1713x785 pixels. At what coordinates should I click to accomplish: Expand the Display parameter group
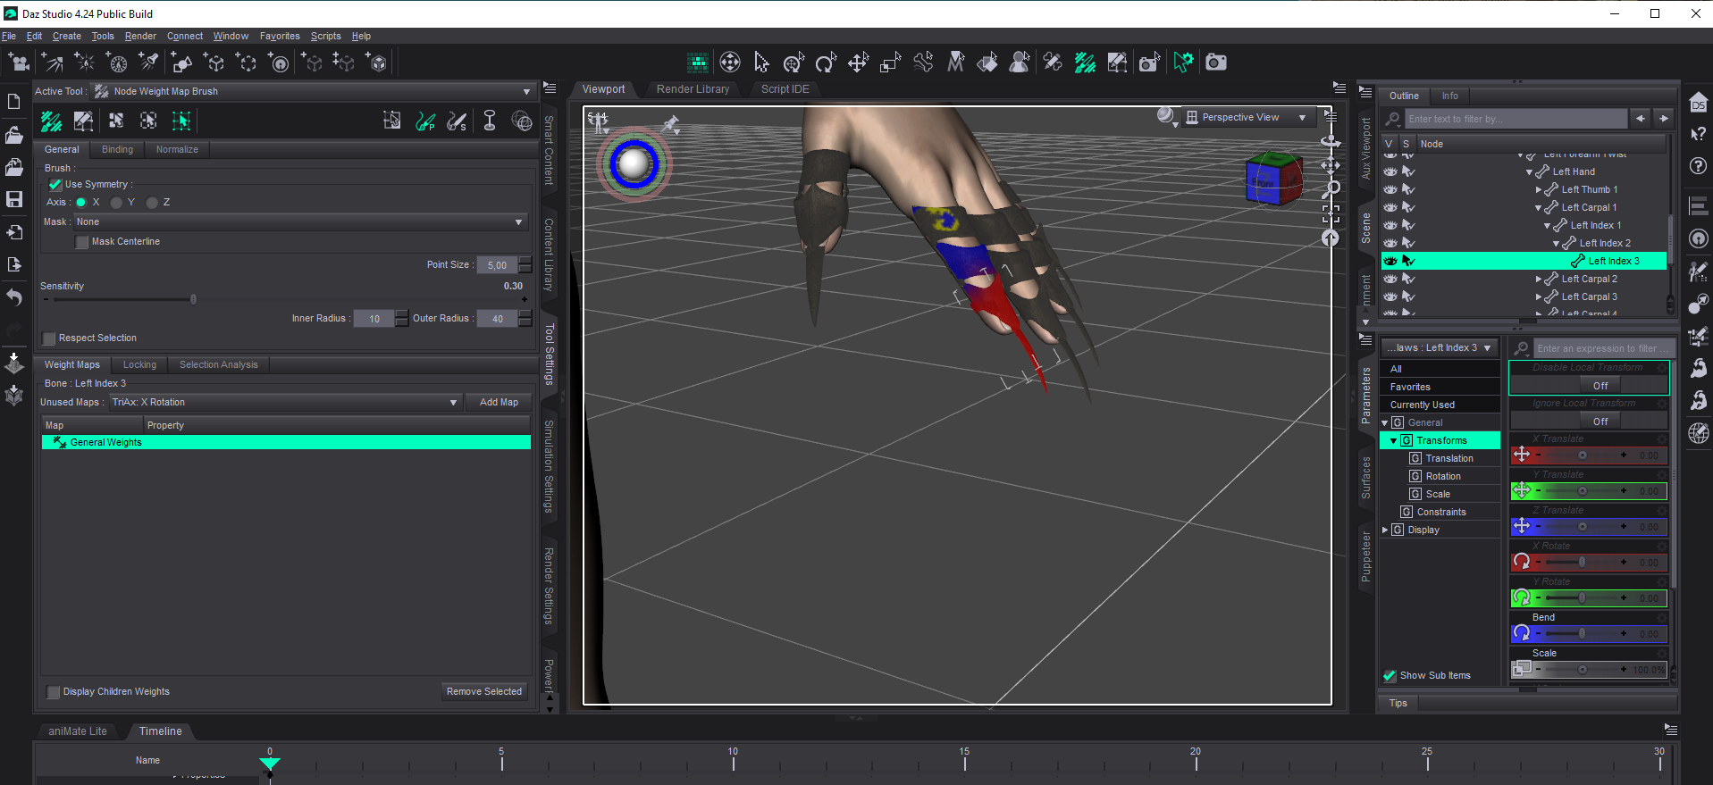[1385, 530]
